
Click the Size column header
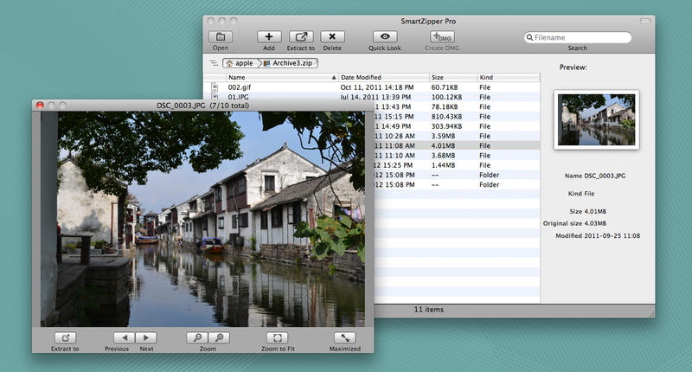(x=452, y=78)
